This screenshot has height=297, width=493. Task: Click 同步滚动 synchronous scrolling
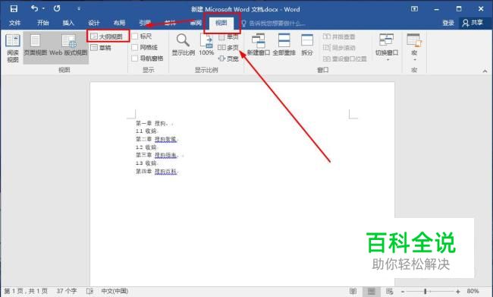pyautogui.click(x=339, y=48)
